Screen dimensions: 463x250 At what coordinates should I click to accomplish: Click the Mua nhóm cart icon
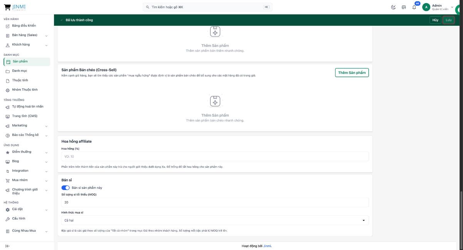(x=7, y=180)
